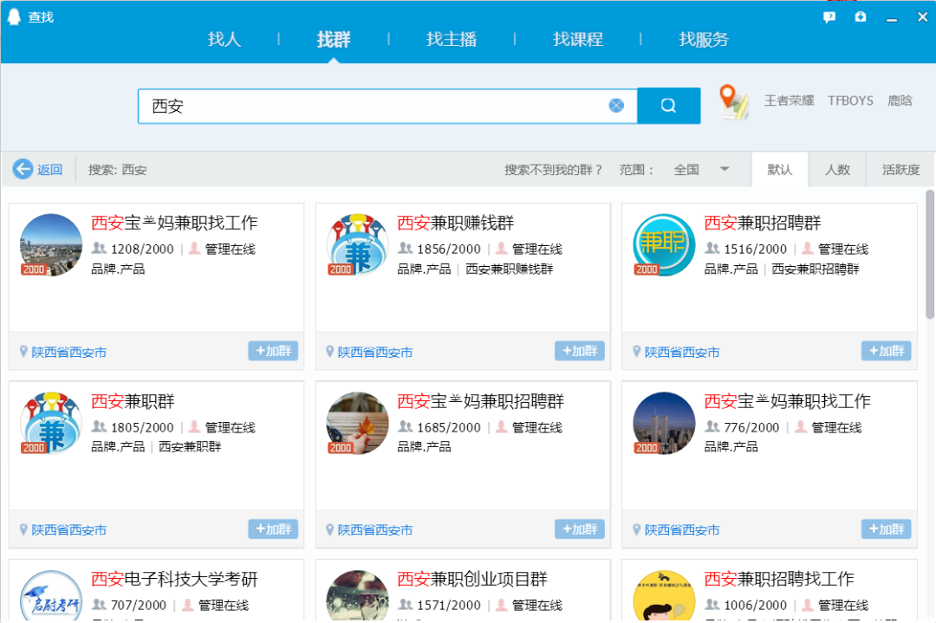The width and height of the screenshot is (936, 623).
Task: Click +加群 for 西安兼职群
Action: coord(273,529)
